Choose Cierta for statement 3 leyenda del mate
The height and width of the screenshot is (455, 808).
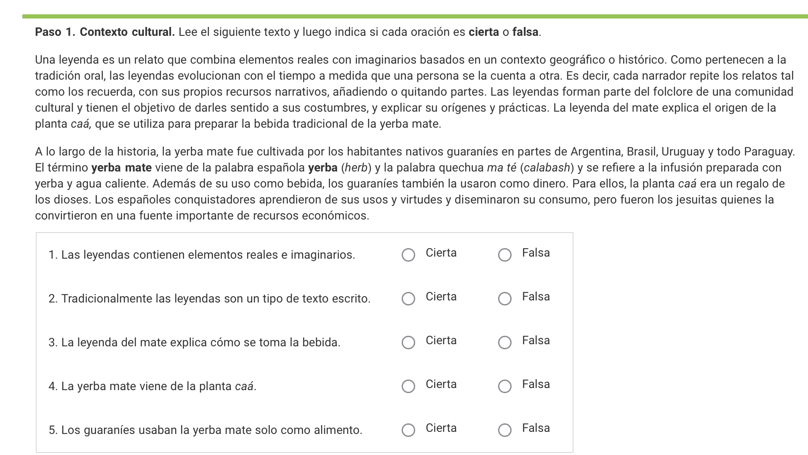click(408, 343)
